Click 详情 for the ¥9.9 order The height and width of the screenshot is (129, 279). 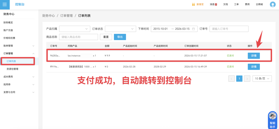[254, 56]
